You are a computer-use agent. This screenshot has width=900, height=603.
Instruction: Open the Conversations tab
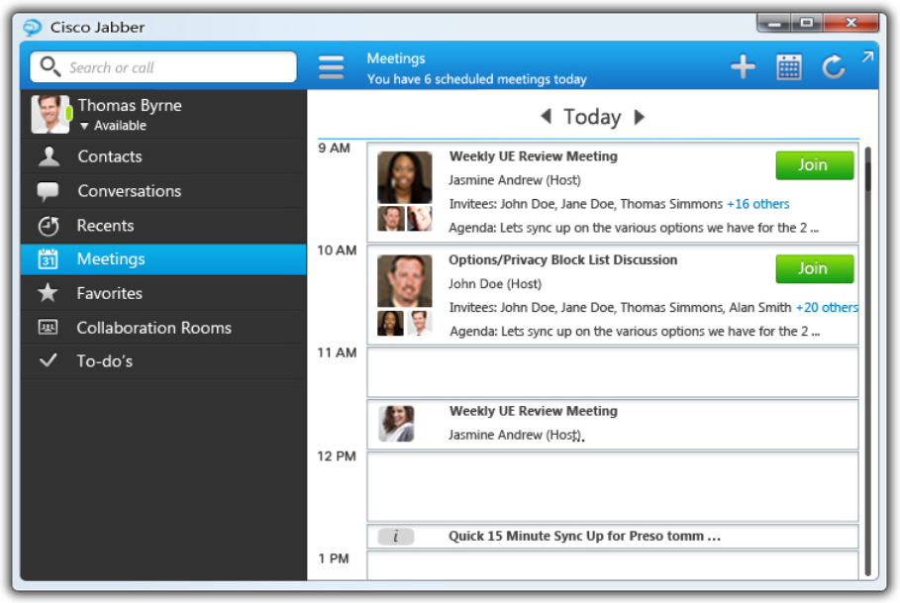163,191
